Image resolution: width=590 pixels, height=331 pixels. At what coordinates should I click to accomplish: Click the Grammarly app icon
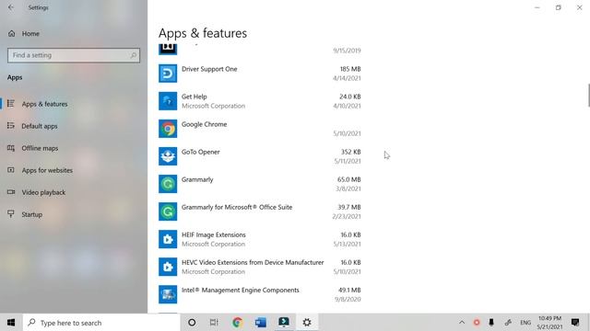tap(168, 184)
